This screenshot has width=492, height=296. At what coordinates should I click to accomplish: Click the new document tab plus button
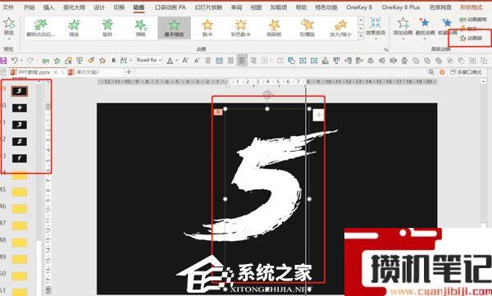(x=129, y=72)
